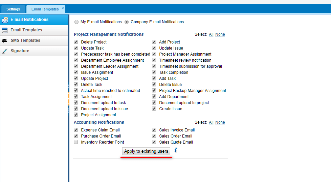This screenshot has height=182, width=331.
Task: Click Apply to existing users button
Action: pyautogui.click(x=146, y=151)
